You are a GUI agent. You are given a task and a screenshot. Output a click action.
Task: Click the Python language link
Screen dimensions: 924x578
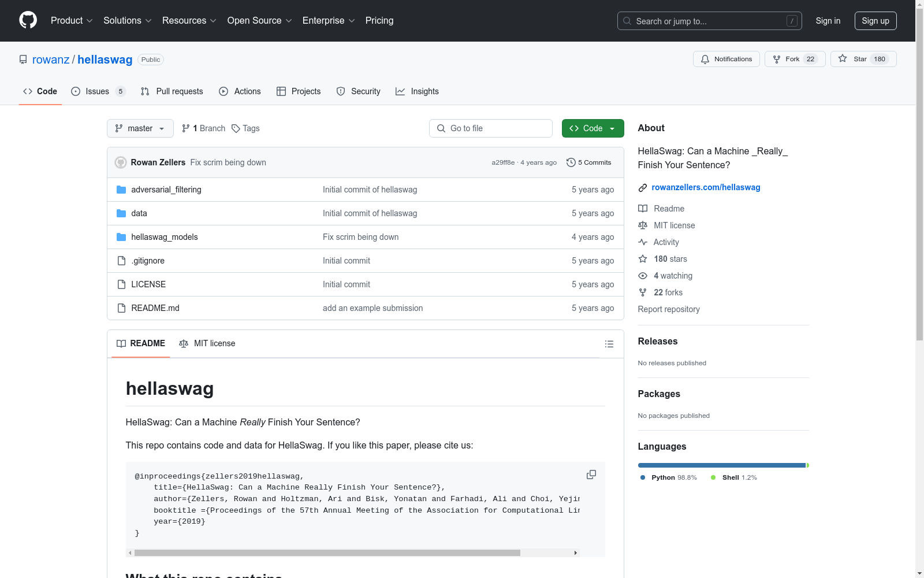(x=669, y=477)
